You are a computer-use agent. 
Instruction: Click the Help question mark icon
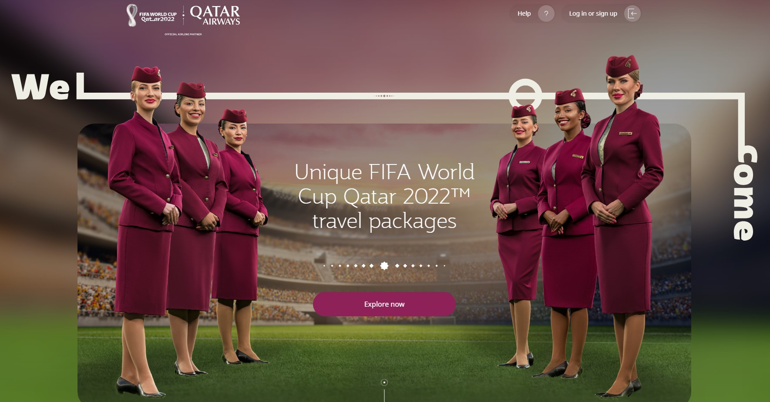pyautogui.click(x=546, y=13)
